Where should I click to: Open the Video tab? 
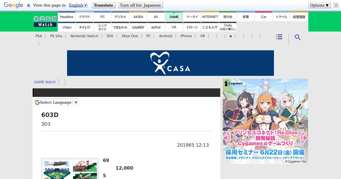[x=66, y=27]
